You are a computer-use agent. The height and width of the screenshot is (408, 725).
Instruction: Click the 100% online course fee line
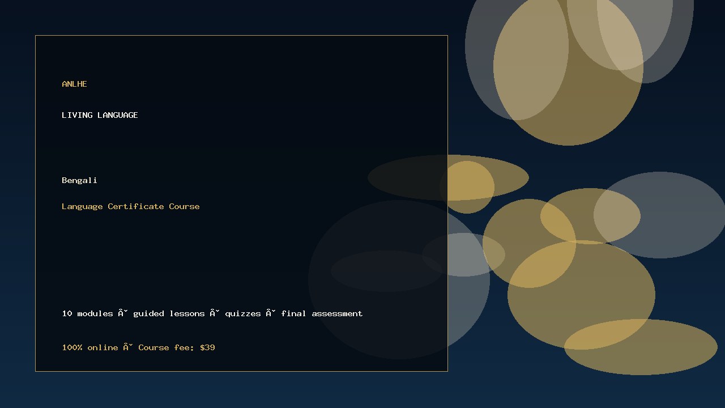pyautogui.click(x=138, y=347)
